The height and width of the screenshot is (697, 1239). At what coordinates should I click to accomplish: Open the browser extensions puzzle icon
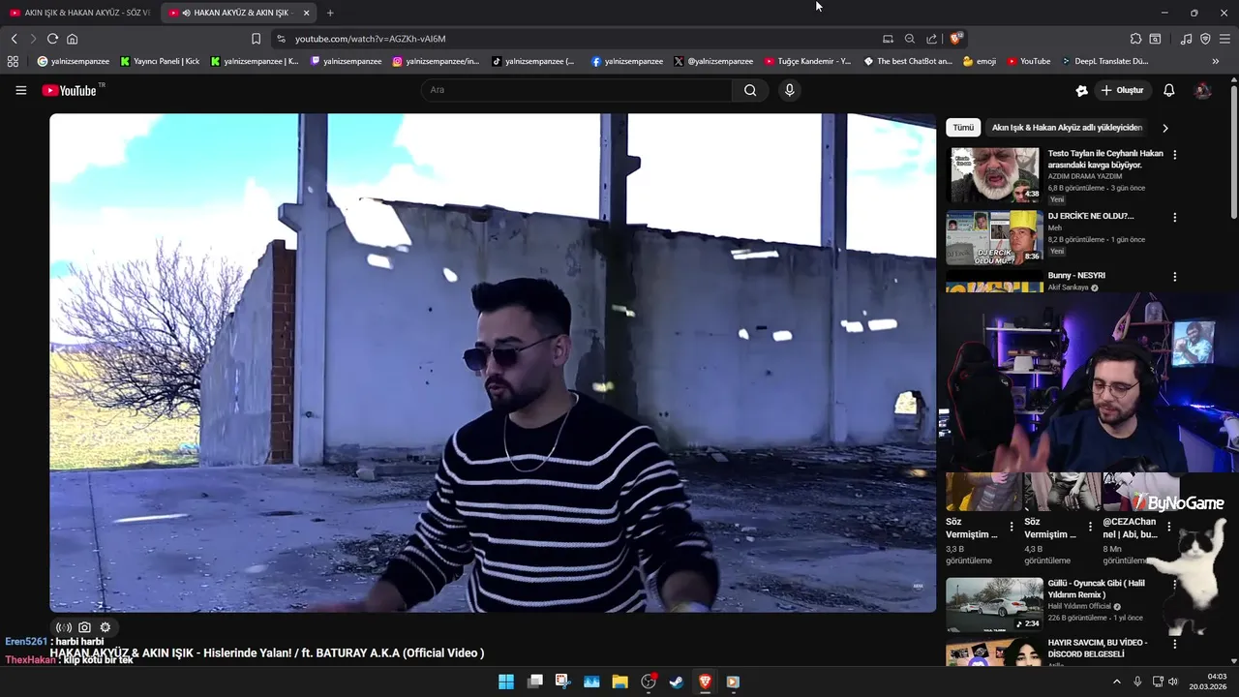[x=1135, y=39]
